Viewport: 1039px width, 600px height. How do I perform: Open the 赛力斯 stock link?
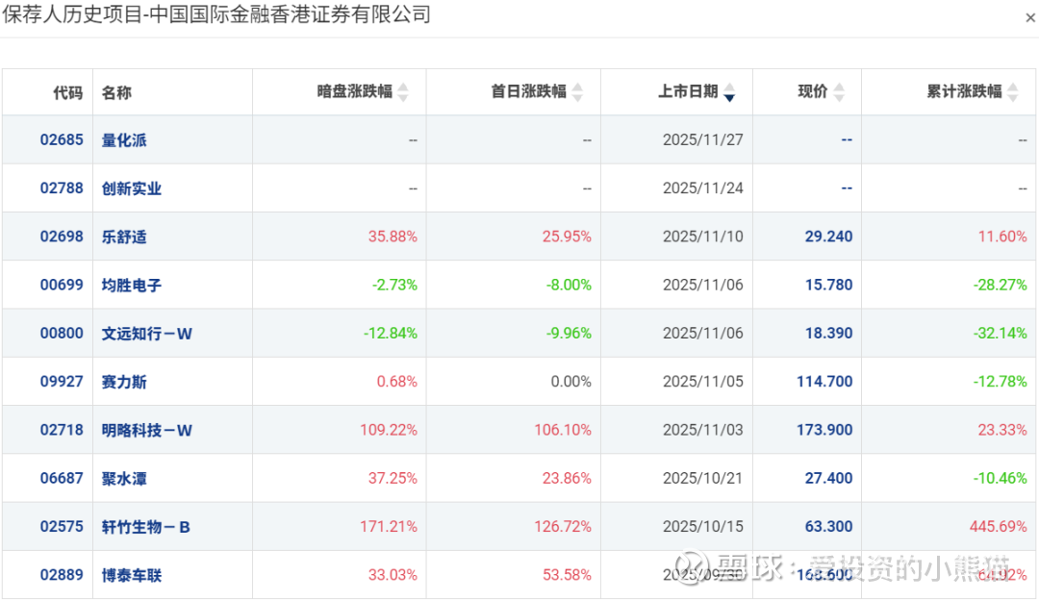click(124, 382)
